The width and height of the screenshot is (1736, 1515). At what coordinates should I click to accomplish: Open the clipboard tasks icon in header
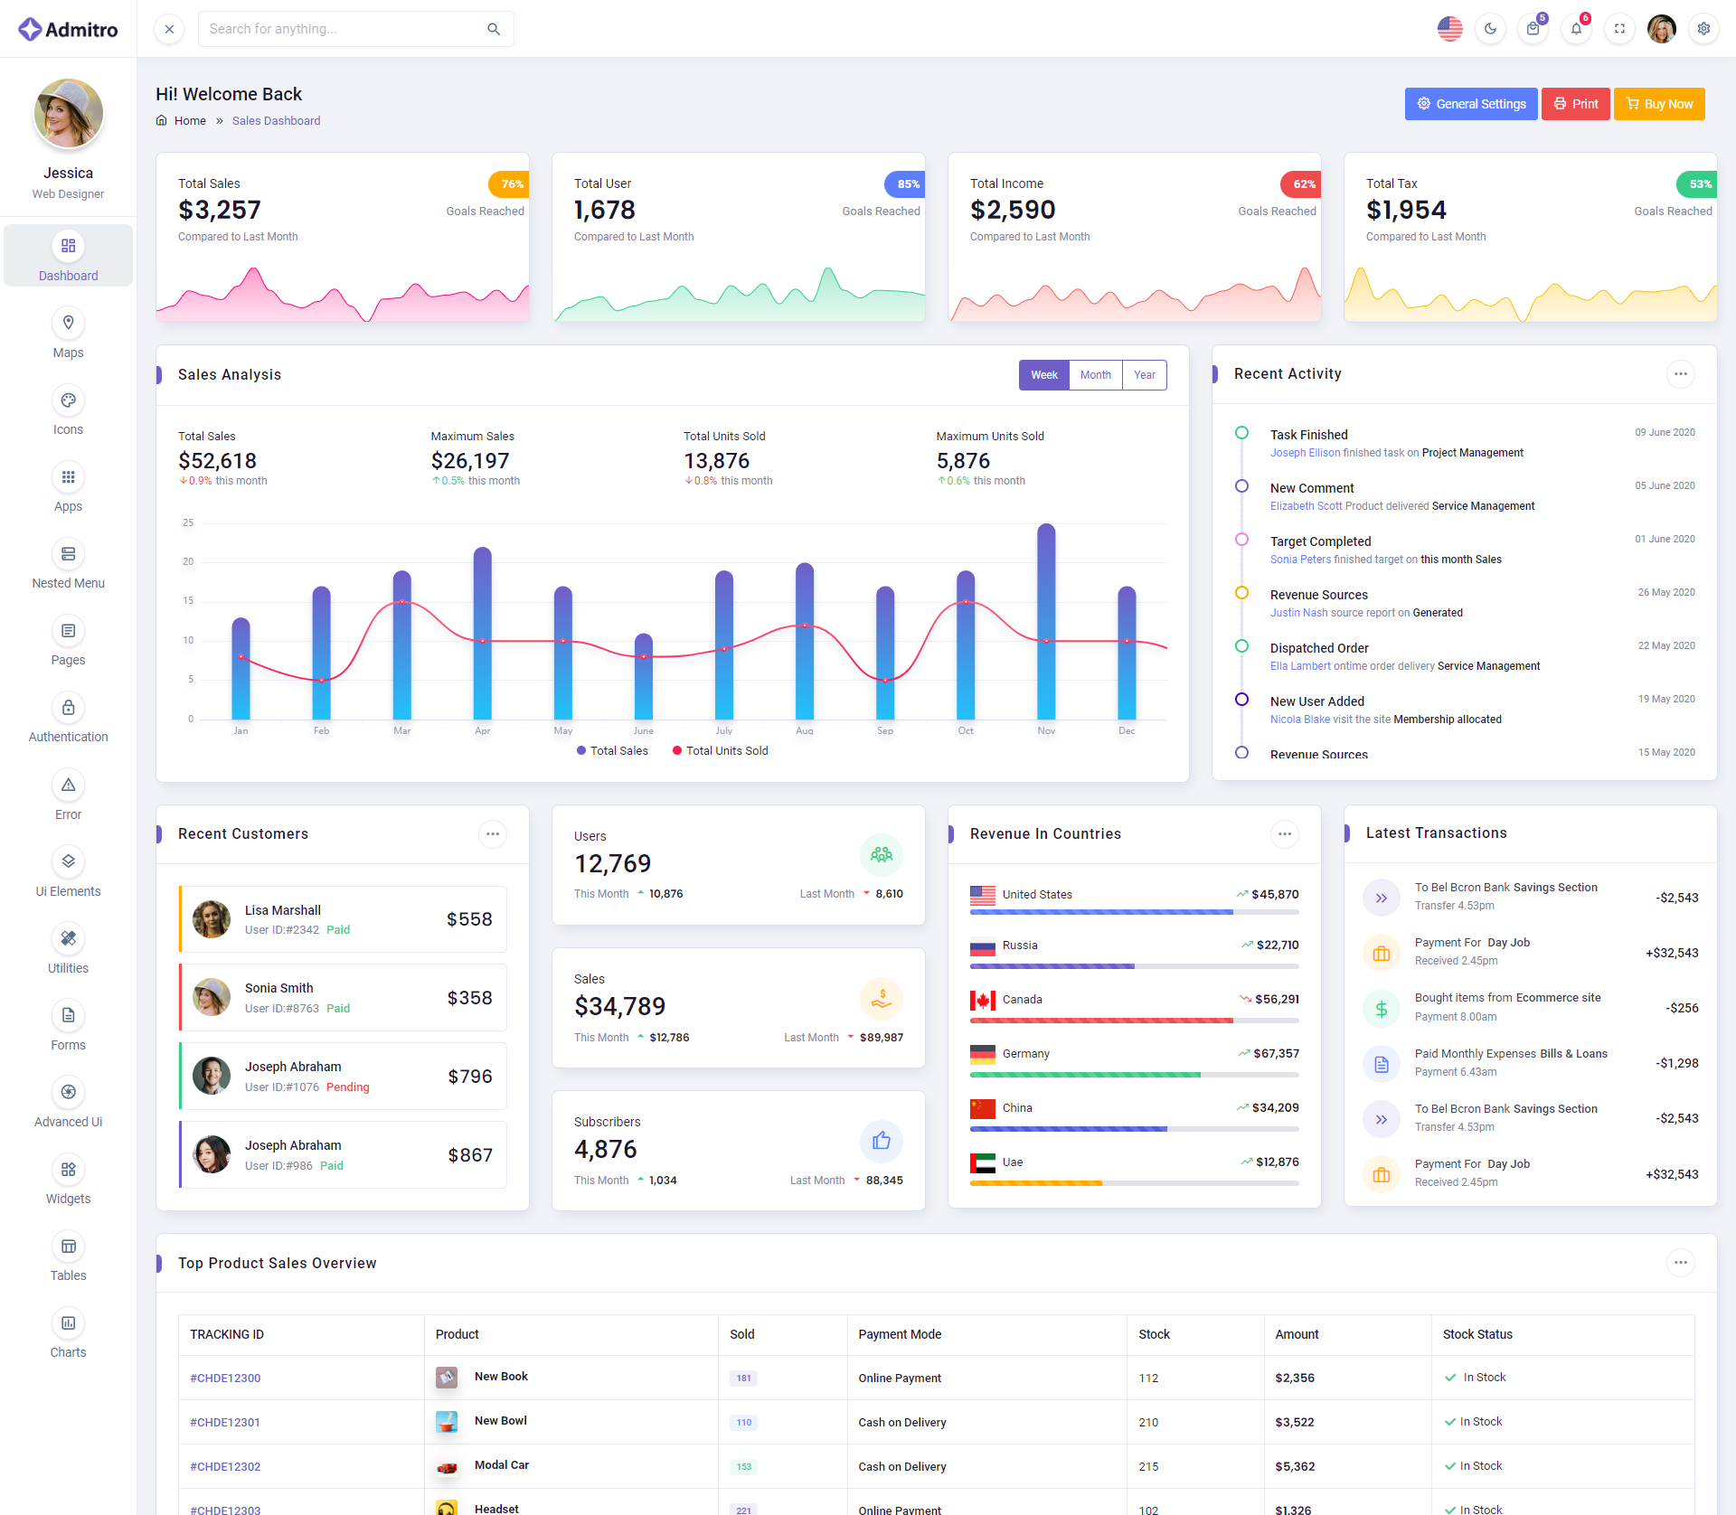[1533, 29]
